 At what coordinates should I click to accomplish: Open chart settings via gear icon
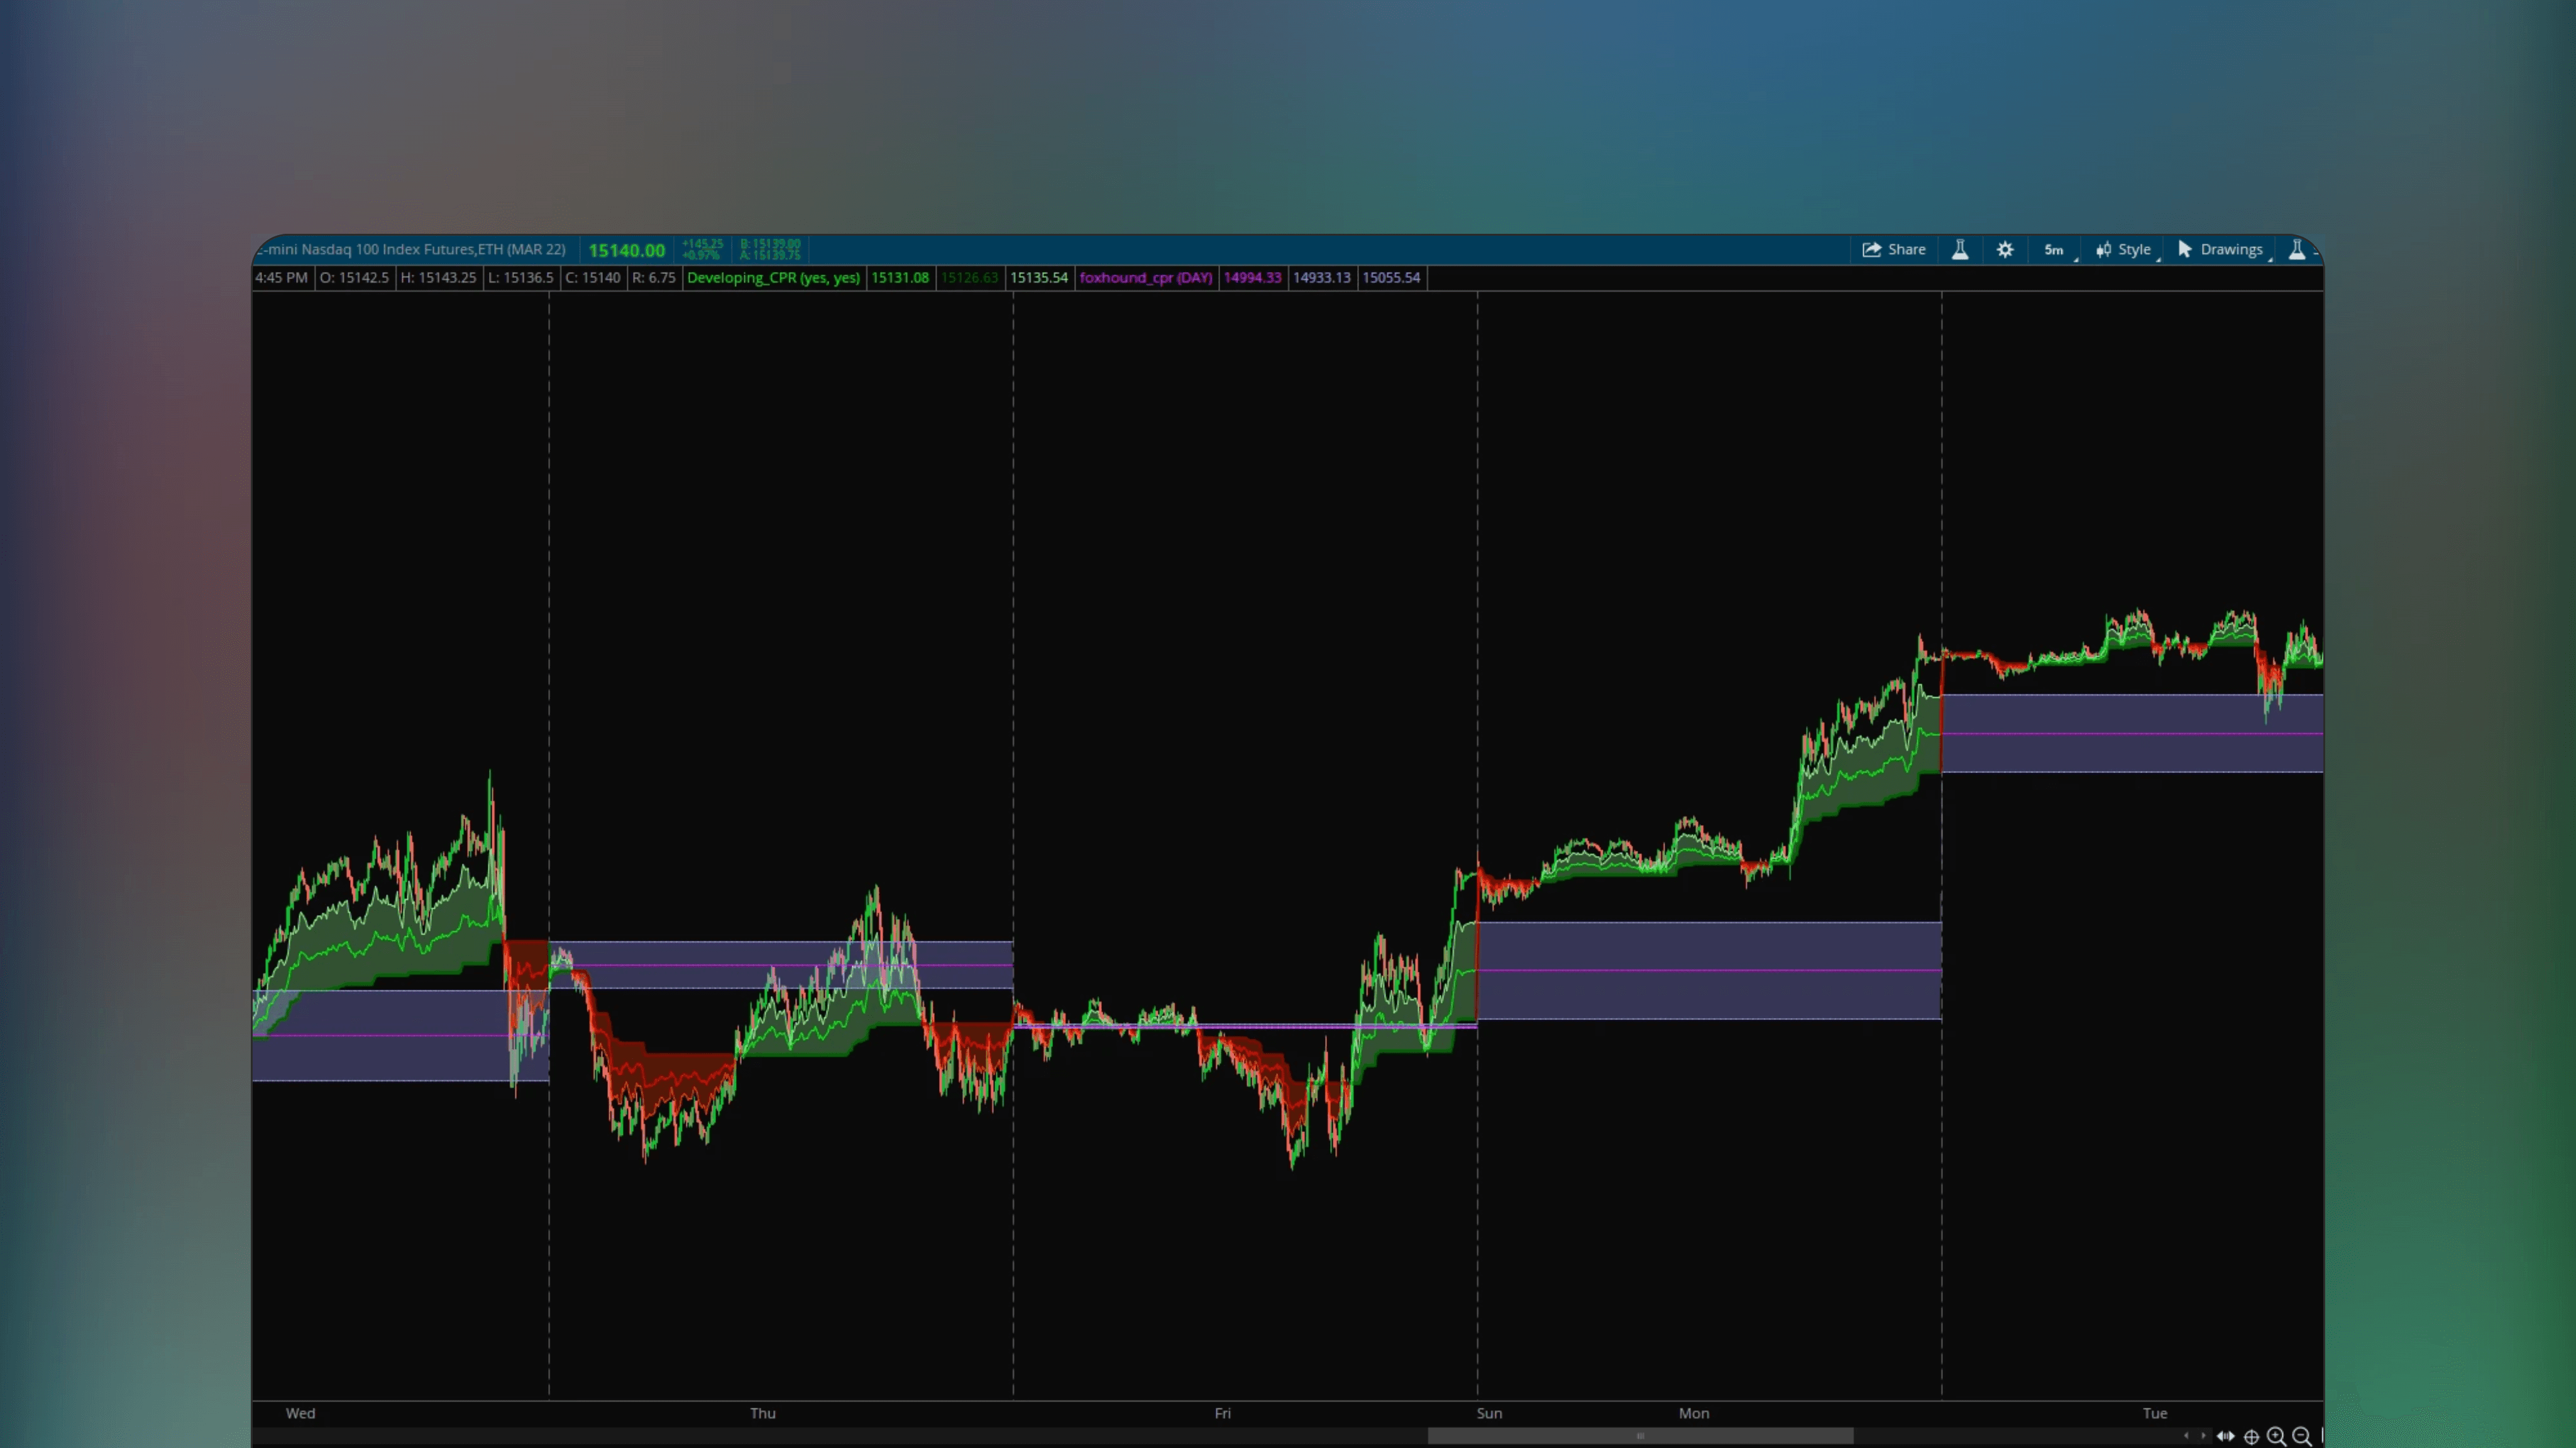click(2005, 250)
